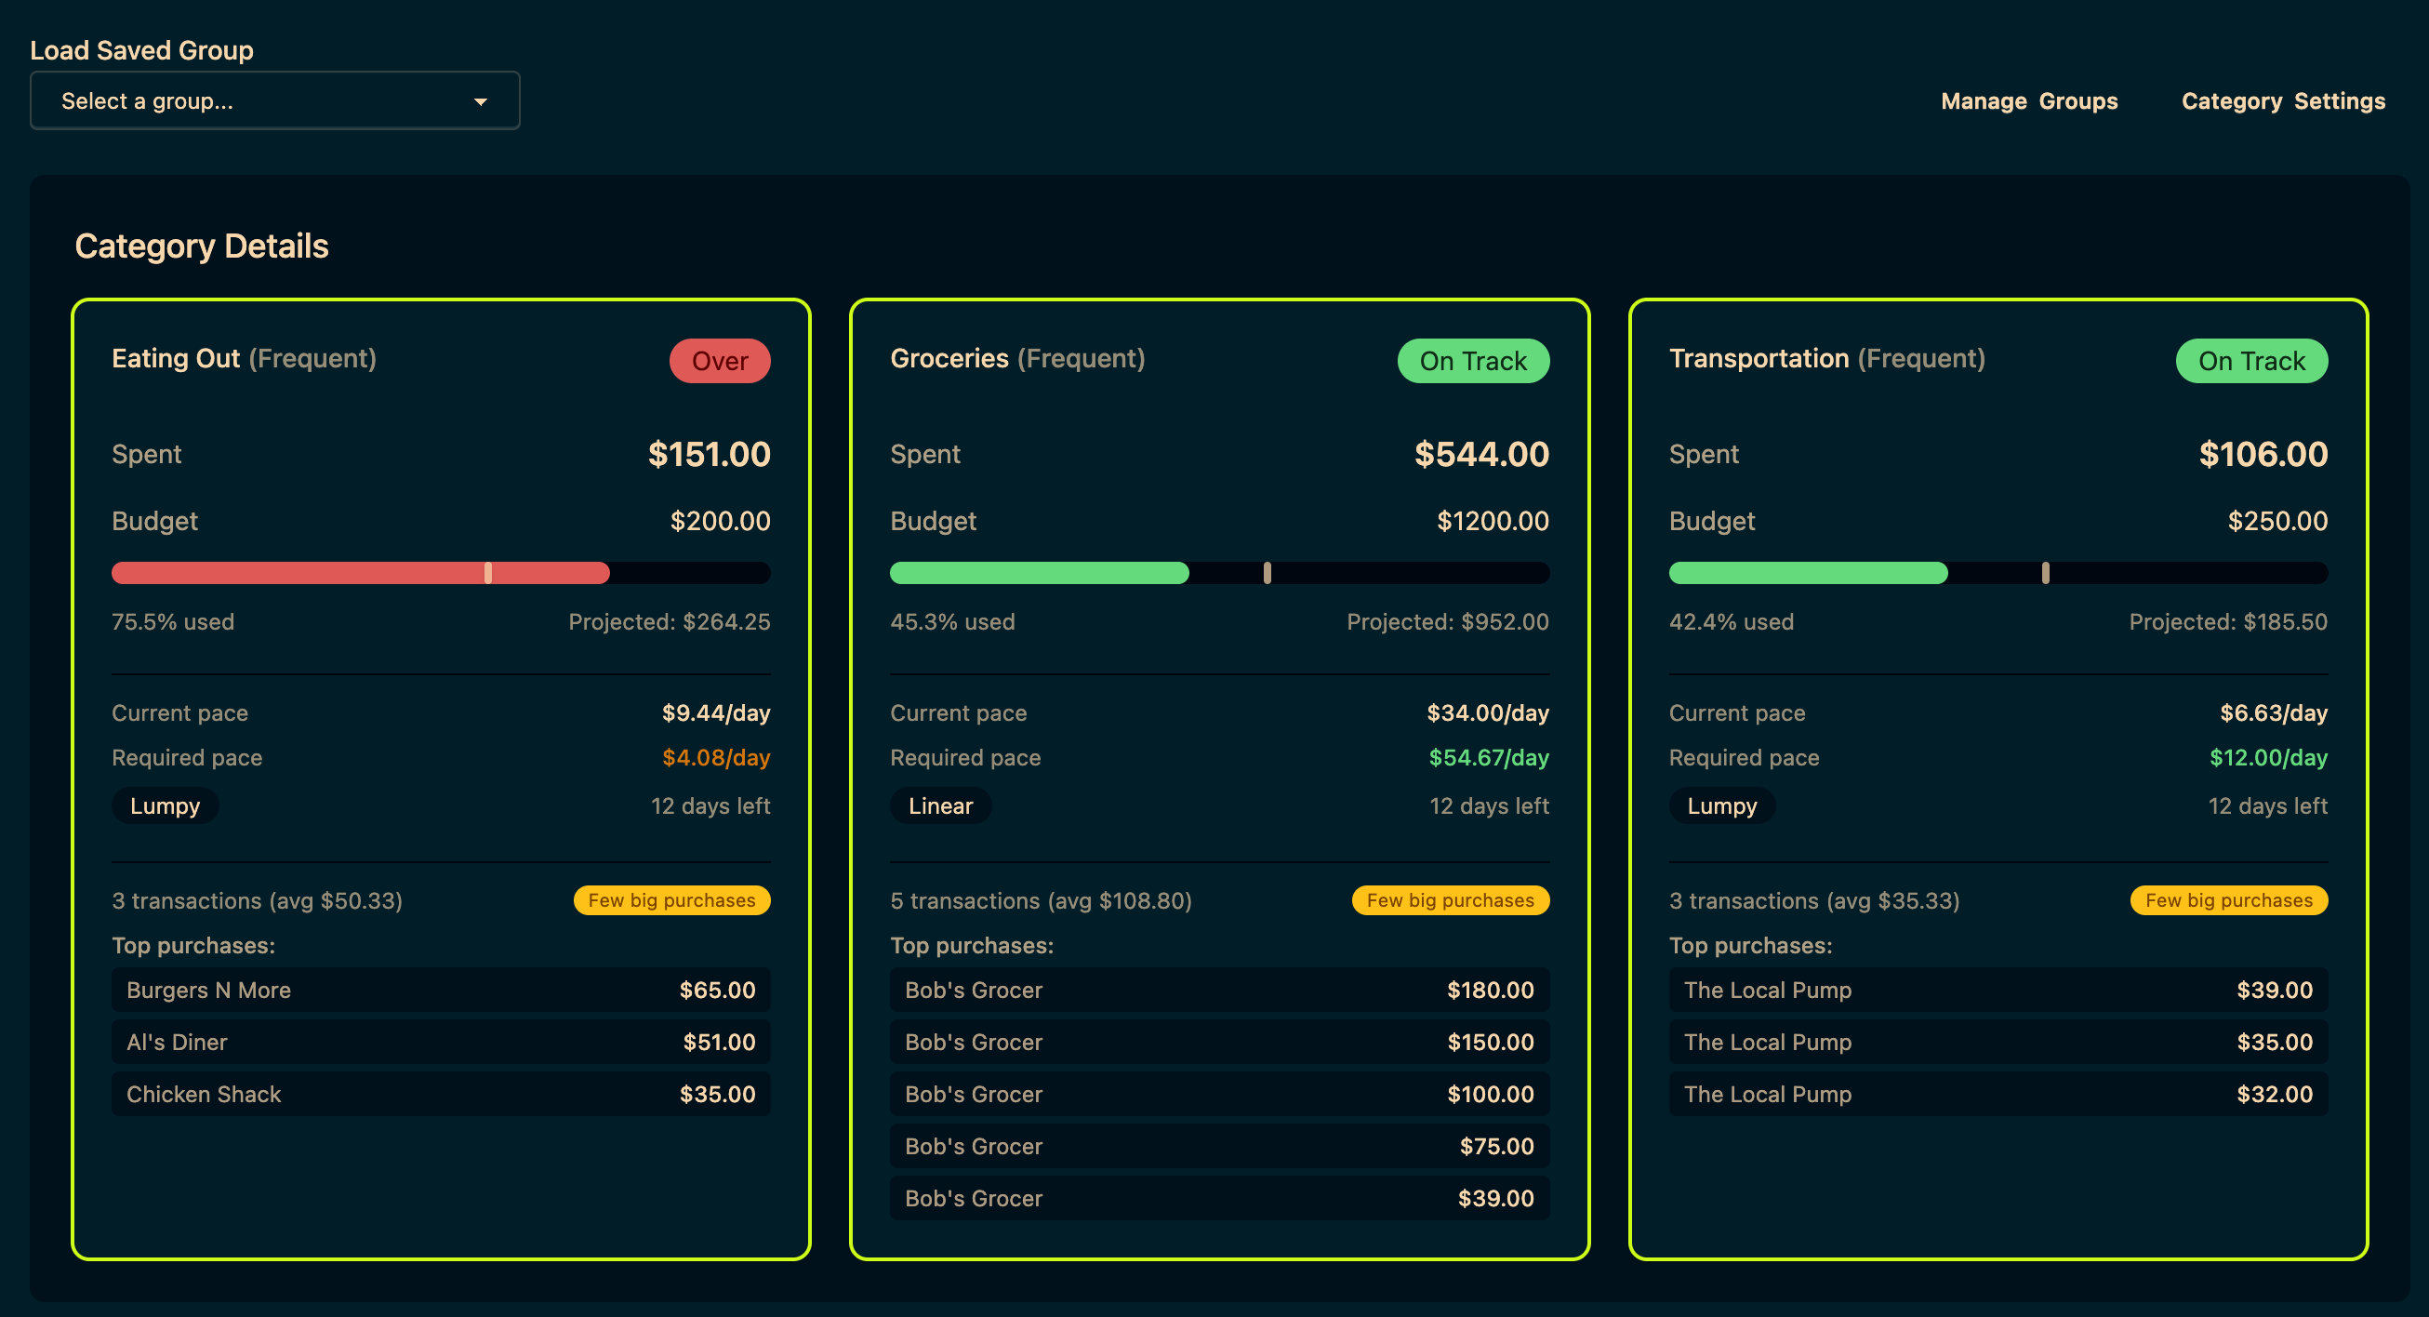Click Few big purchases badge under Transportation

coord(2229,900)
